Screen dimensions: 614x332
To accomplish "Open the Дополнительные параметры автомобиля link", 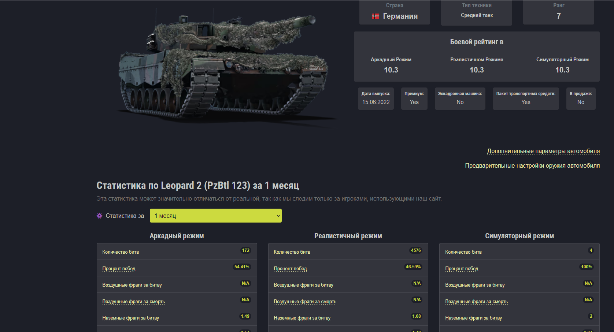I will [x=543, y=151].
